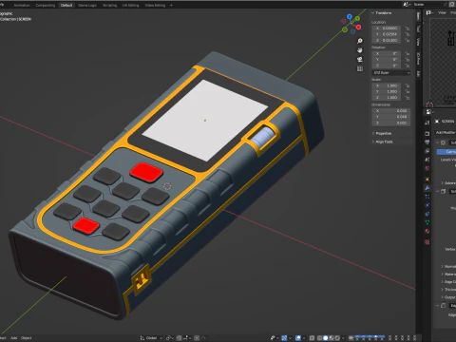Toggle X-ray mode
This screenshot has width=456, height=342.
tap(312, 338)
